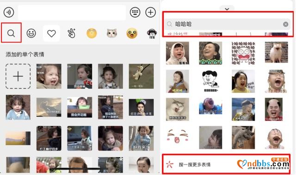Select the sunset landscape sticker
The height and width of the screenshot is (175, 296).
[18, 138]
